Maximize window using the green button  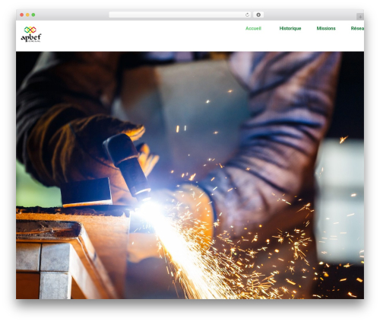(x=33, y=15)
